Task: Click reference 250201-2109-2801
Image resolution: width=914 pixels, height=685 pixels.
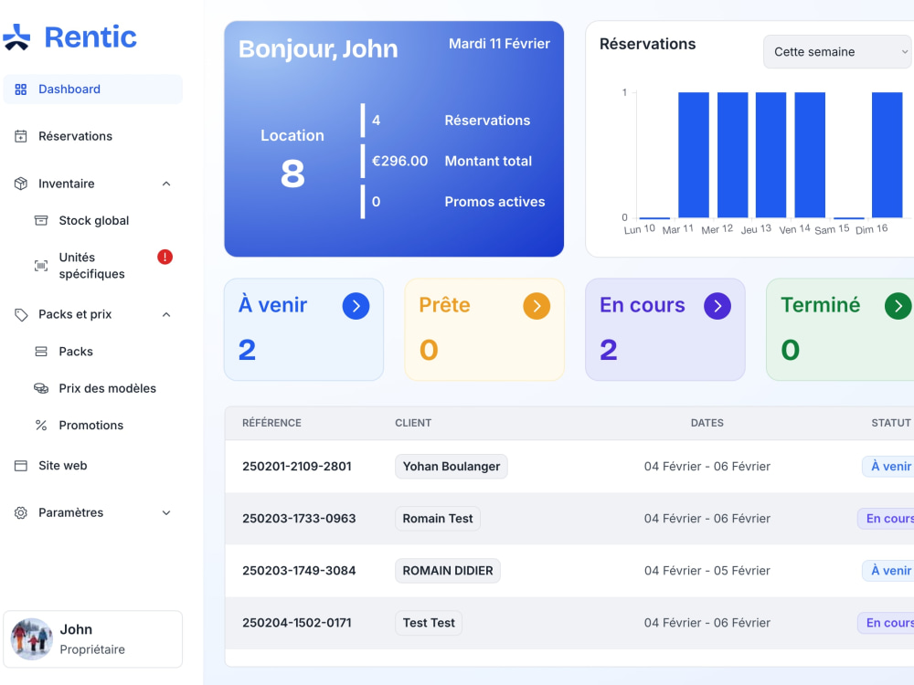Action: tap(297, 467)
